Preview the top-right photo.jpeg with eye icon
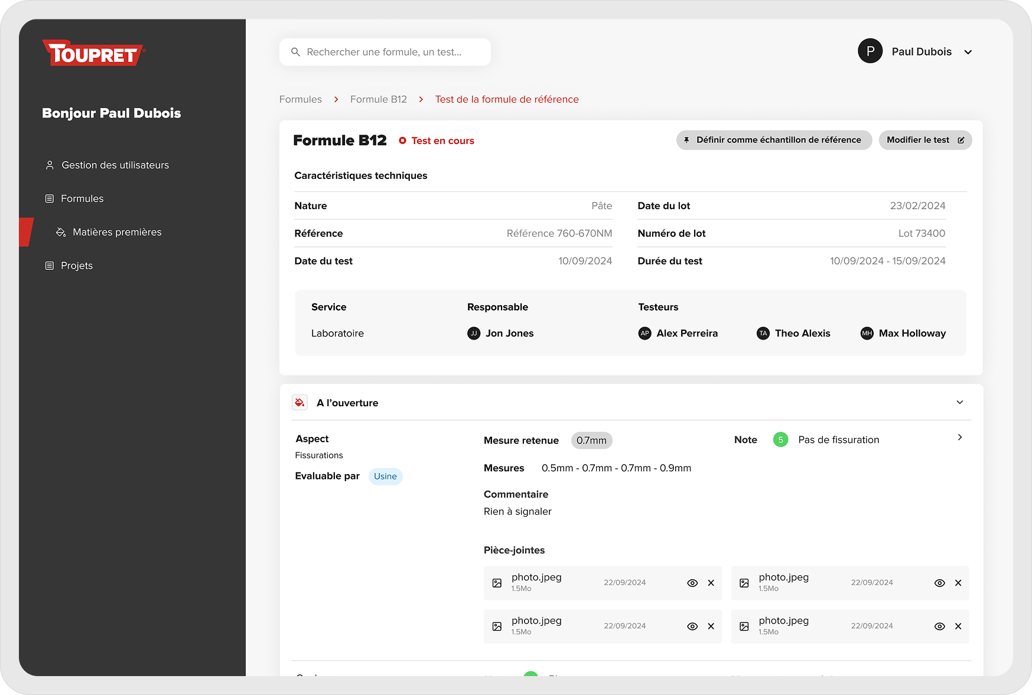1032x695 pixels. pos(939,583)
